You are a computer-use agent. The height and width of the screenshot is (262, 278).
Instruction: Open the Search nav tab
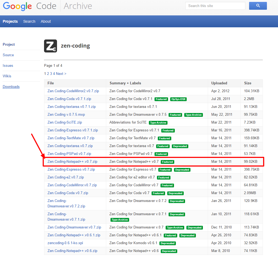click(x=29, y=21)
